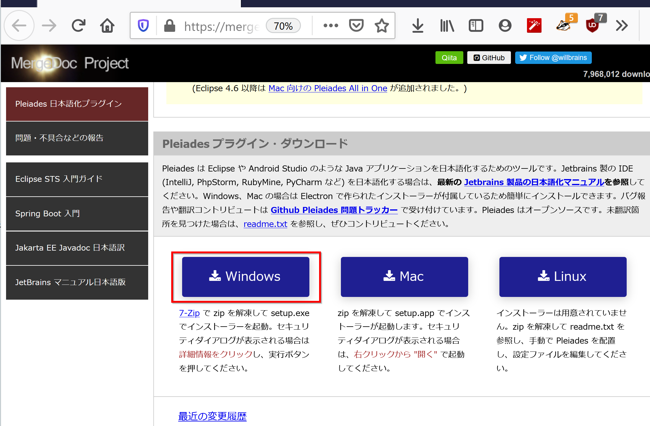
Task: Toggle the sidebar view
Action: (476, 25)
